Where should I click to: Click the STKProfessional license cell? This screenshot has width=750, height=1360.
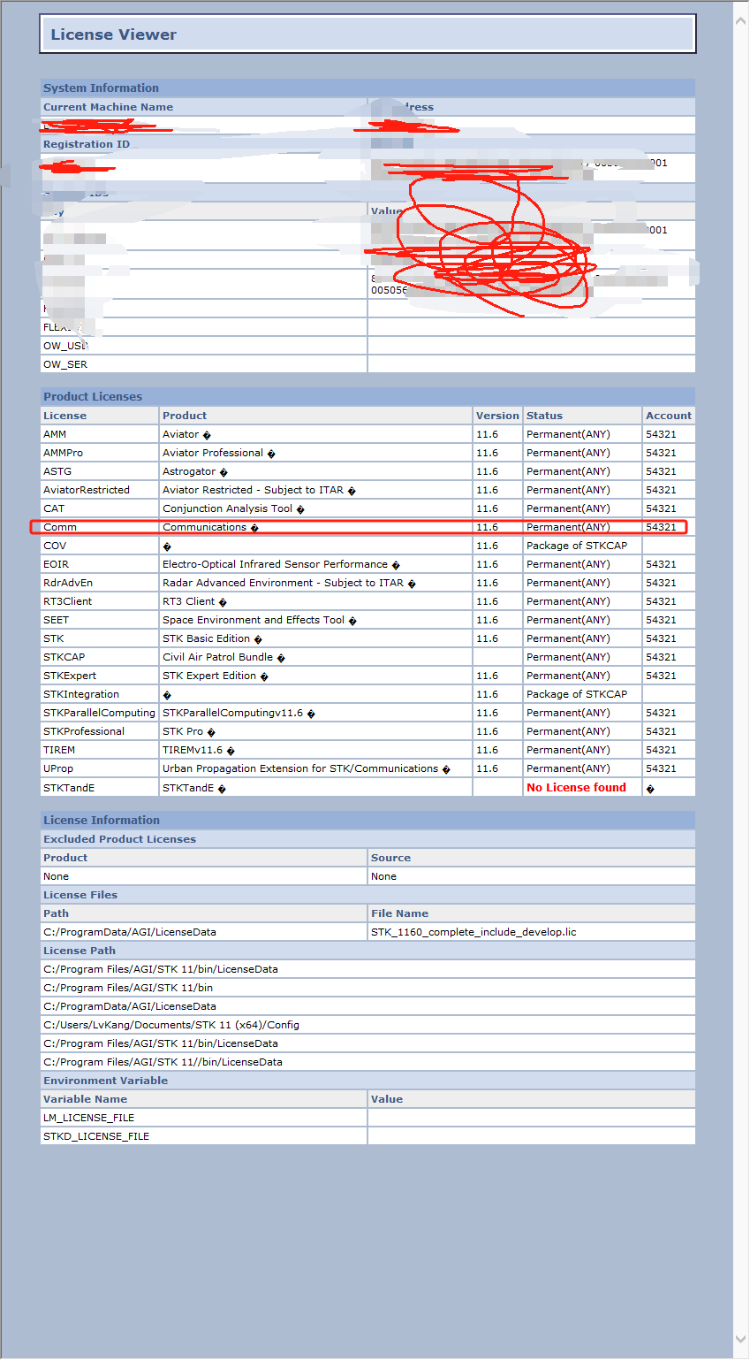pos(100,731)
